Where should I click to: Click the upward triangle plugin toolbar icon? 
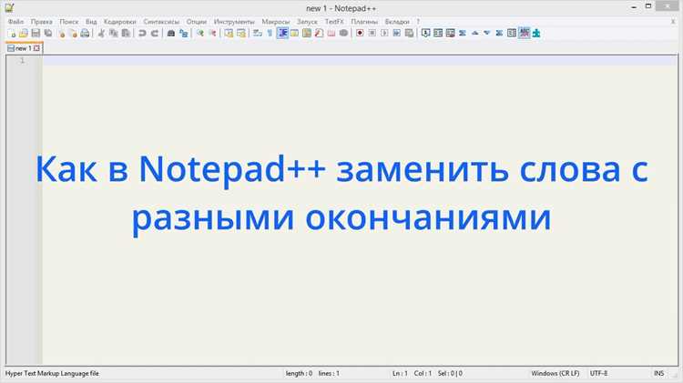point(474,33)
